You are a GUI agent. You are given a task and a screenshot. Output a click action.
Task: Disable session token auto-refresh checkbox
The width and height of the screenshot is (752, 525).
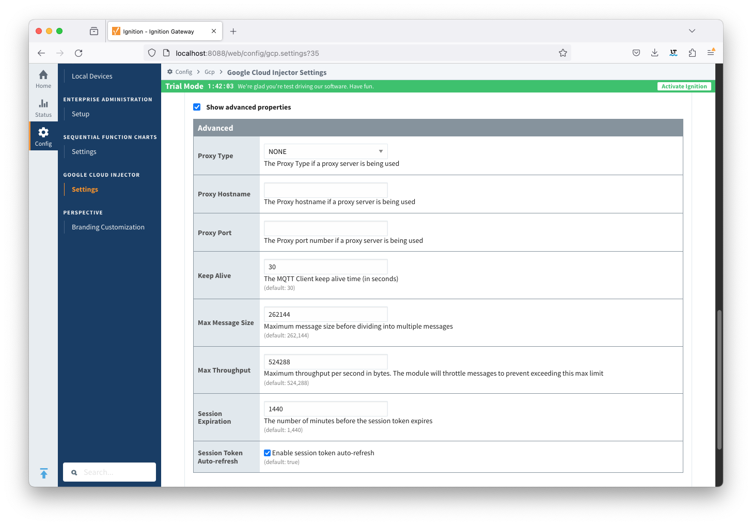(268, 453)
